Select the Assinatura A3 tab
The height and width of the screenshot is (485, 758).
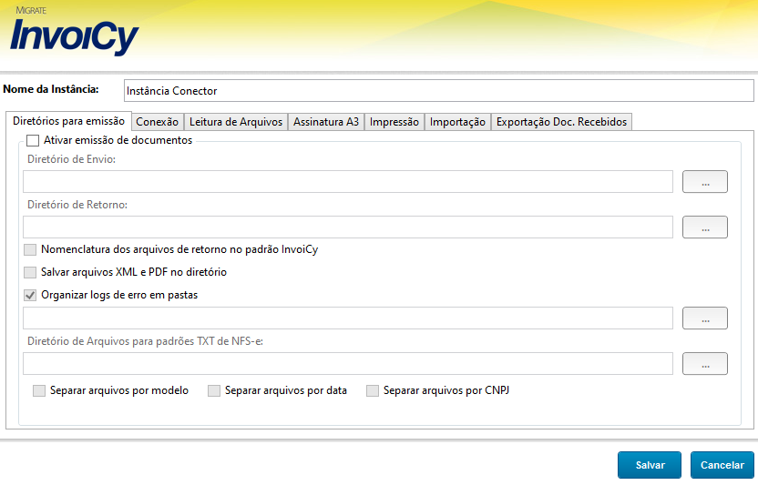[x=325, y=122]
